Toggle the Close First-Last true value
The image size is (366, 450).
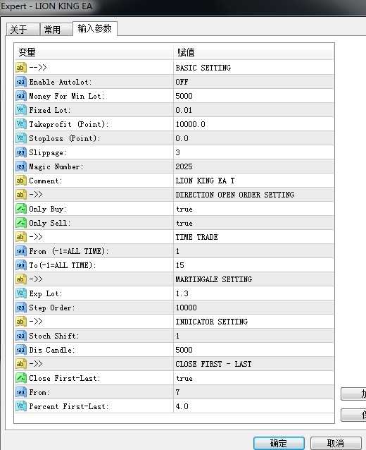point(253,378)
